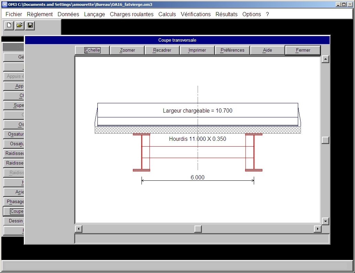The image size is (355, 273).
Task: Open the Calculs menu
Action: 167,14
